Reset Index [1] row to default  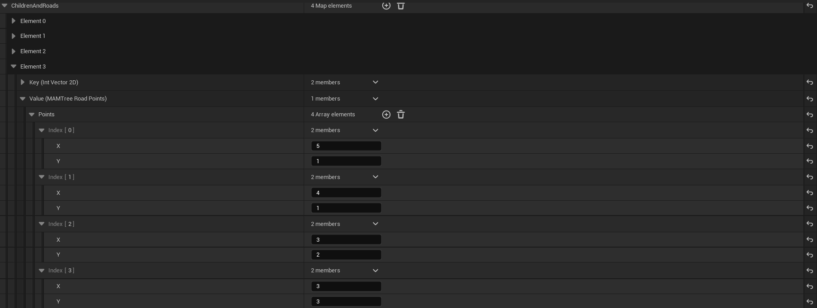(810, 177)
